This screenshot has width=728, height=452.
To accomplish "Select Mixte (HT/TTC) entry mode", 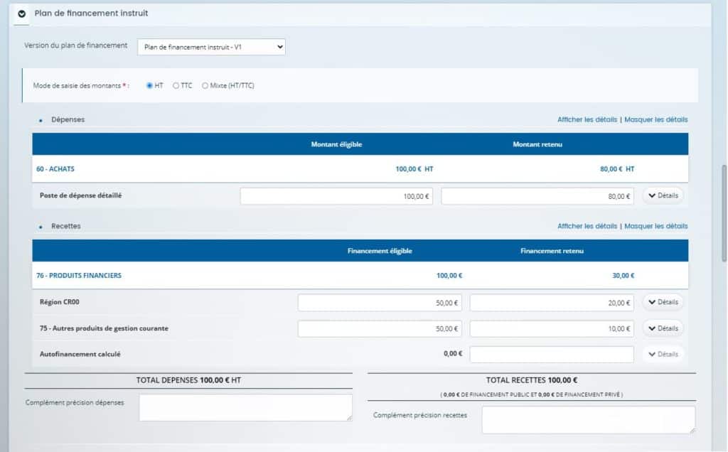I will (205, 85).
